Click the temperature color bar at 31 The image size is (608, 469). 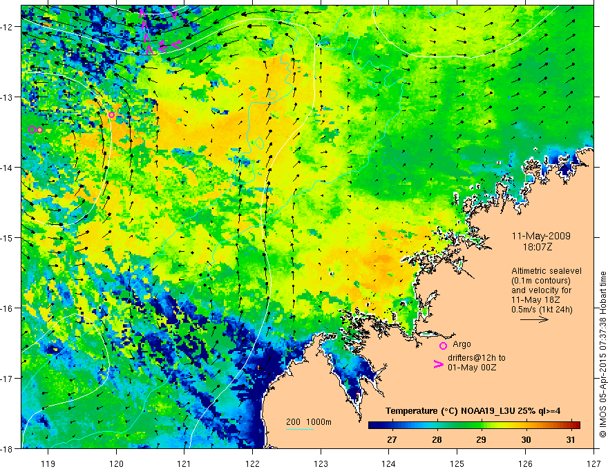click(x=570, y=425)
